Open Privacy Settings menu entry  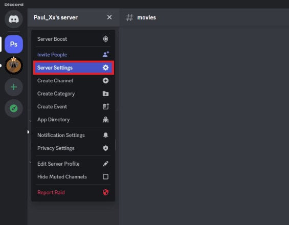click(73, 148)
